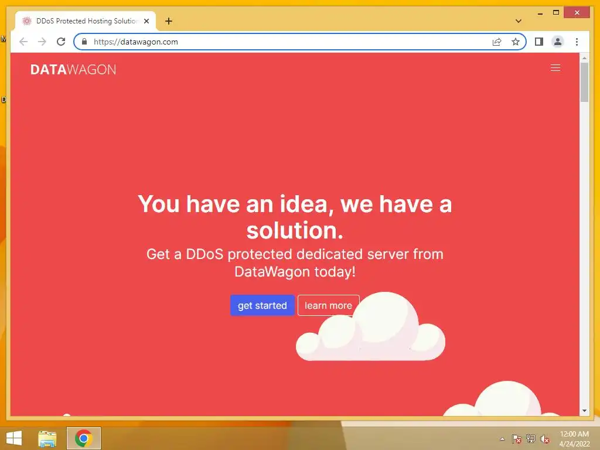Viewport: 600px width, 450px height.
Task: Open the muted volume tray icon
Action: [545, 439]
